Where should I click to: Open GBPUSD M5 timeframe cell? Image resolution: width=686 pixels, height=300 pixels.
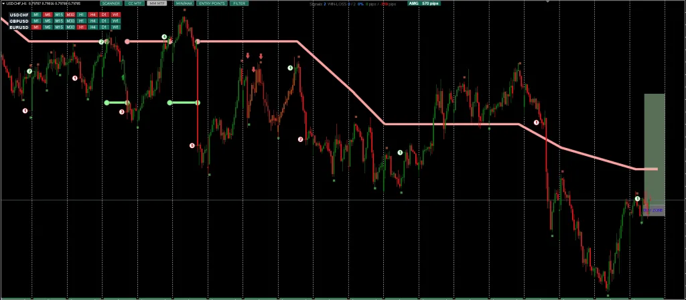(48, 21)
